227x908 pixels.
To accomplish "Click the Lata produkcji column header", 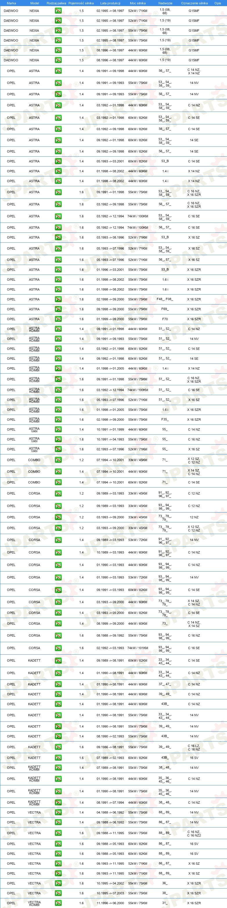I will pyautogui.click(x=110, y=3).
